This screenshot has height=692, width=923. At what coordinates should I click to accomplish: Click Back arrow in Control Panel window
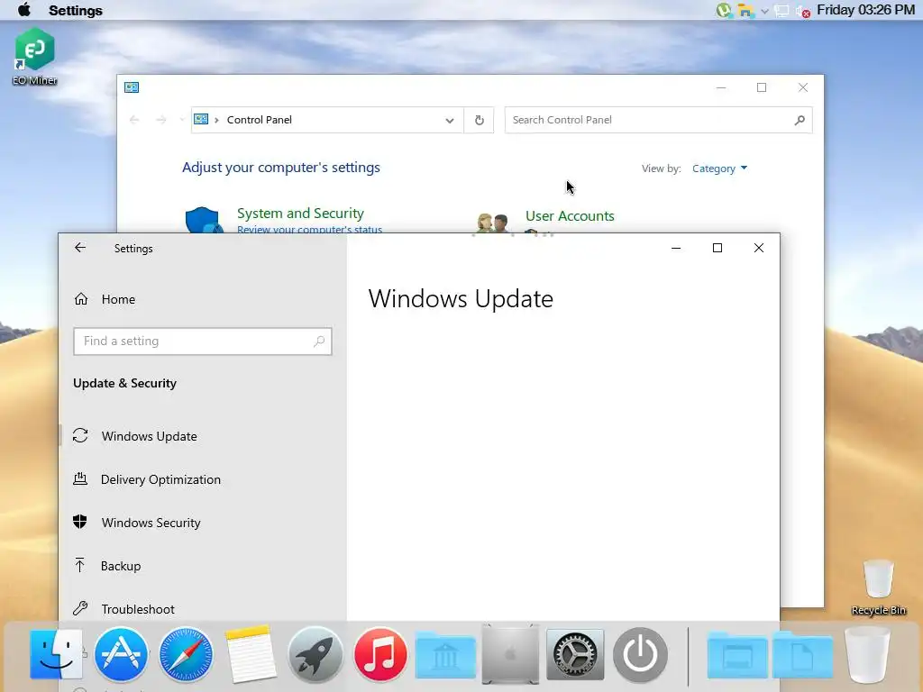coord(134,120)
